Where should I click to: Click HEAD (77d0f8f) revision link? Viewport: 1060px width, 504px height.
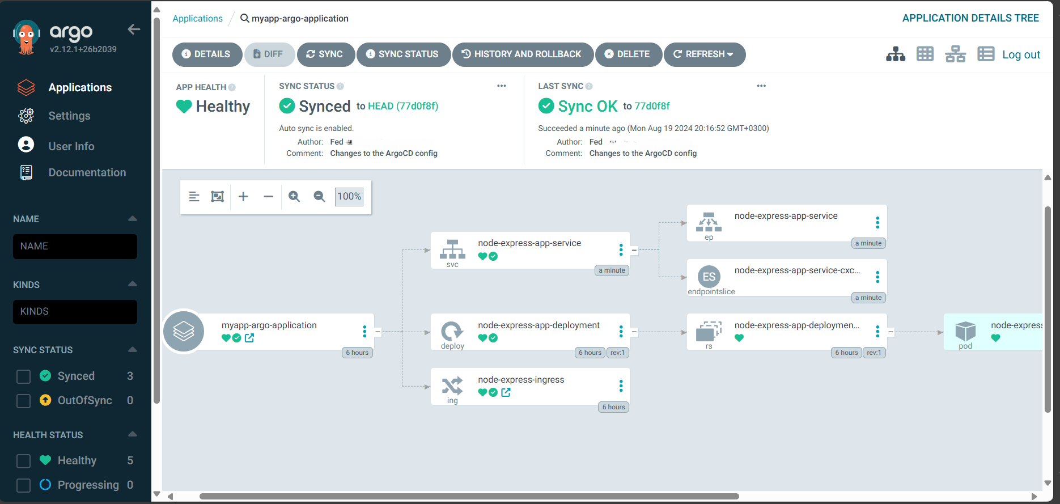click(403, 106)
